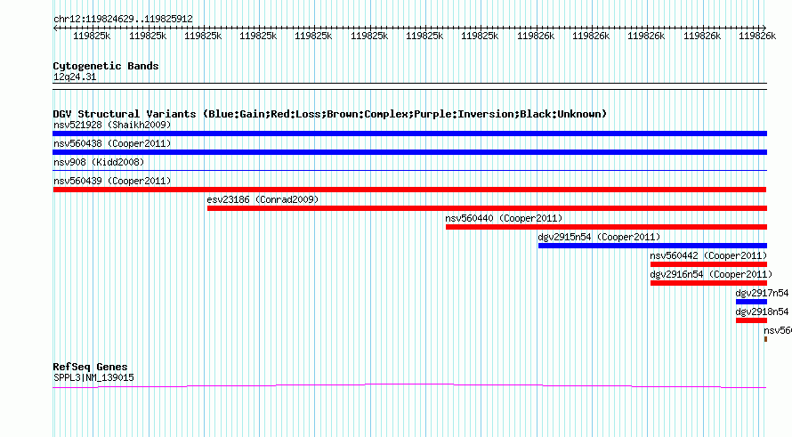This screenshot has height=437, width=792.
Task: Select the red bar under dgv2916n54
Action: pyautogui.click(x=708, y=283)
